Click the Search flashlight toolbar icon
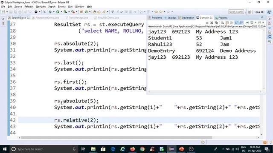 [x=104, y=12]
